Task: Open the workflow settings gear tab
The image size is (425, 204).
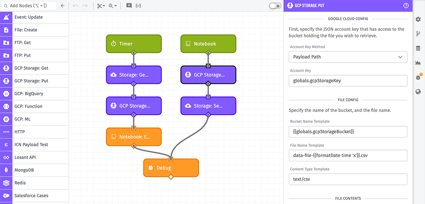Action: (x=418, y=19)
